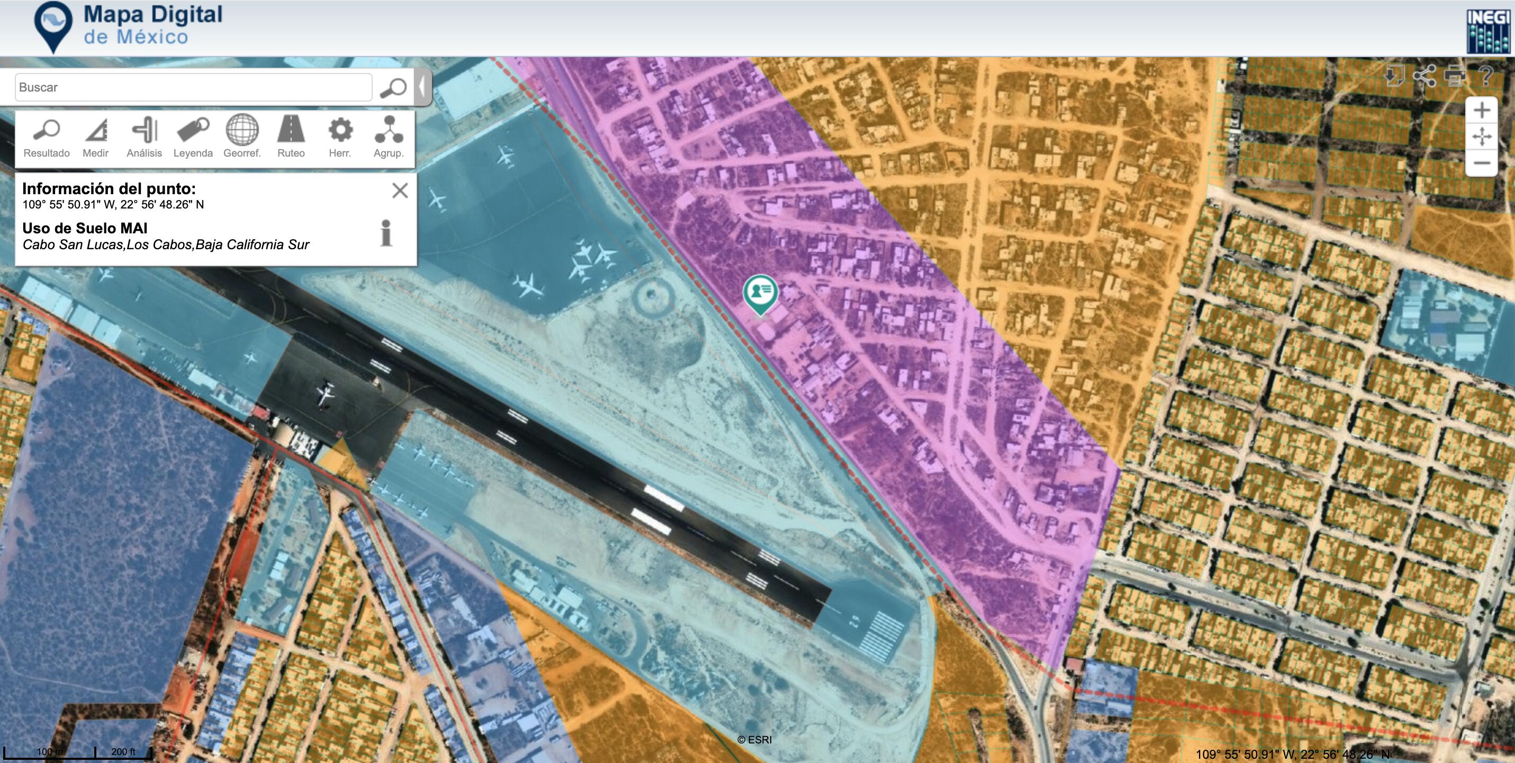Collapse the search panel side handle
The image size is (1515, 763).
click(422, 87)
